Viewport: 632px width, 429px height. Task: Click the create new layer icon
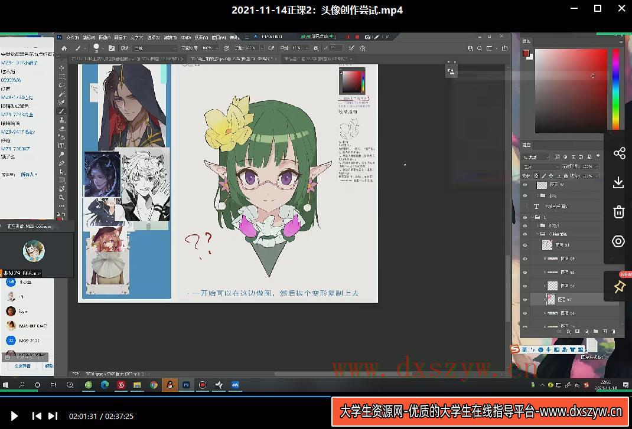point(605,331)
